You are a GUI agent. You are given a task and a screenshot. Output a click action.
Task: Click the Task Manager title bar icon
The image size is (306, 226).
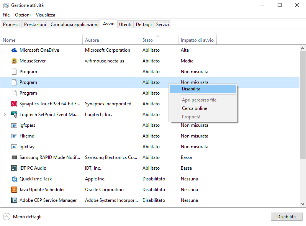click(6, 5)
